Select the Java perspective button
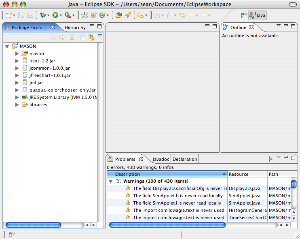Image resolution: width=300 pixels, height=239 pixels. click(x=258, y=15)
